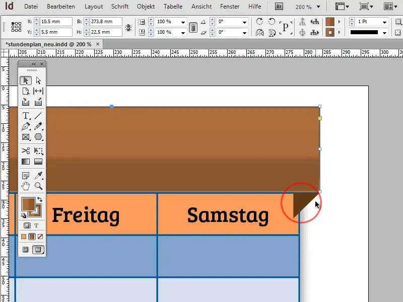The height and width of the screenshot is (302, 403).
Task: Select the Pen tool
Action: 26,126
